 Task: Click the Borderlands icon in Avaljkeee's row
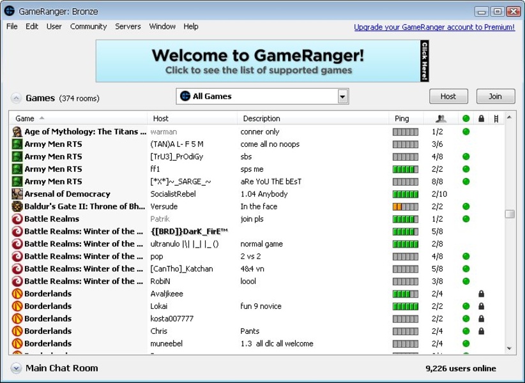point(17,294)
